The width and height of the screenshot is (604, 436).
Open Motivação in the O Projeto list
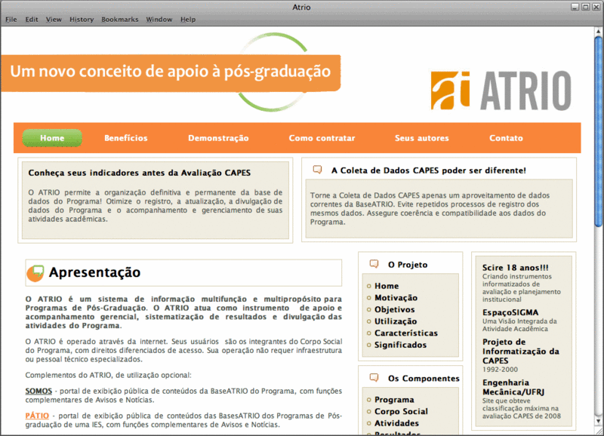[396, 298]
